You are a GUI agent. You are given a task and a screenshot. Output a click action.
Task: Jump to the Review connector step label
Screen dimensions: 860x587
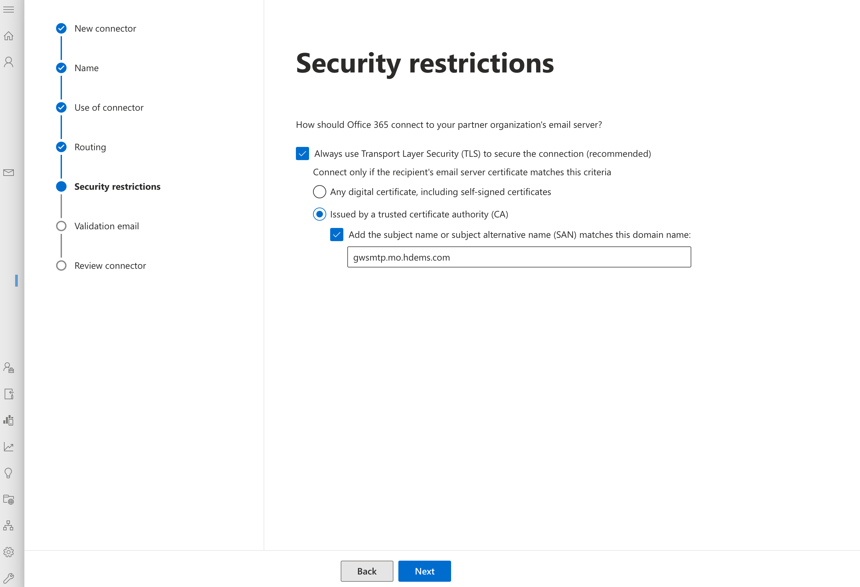click(x=110, y=266)
